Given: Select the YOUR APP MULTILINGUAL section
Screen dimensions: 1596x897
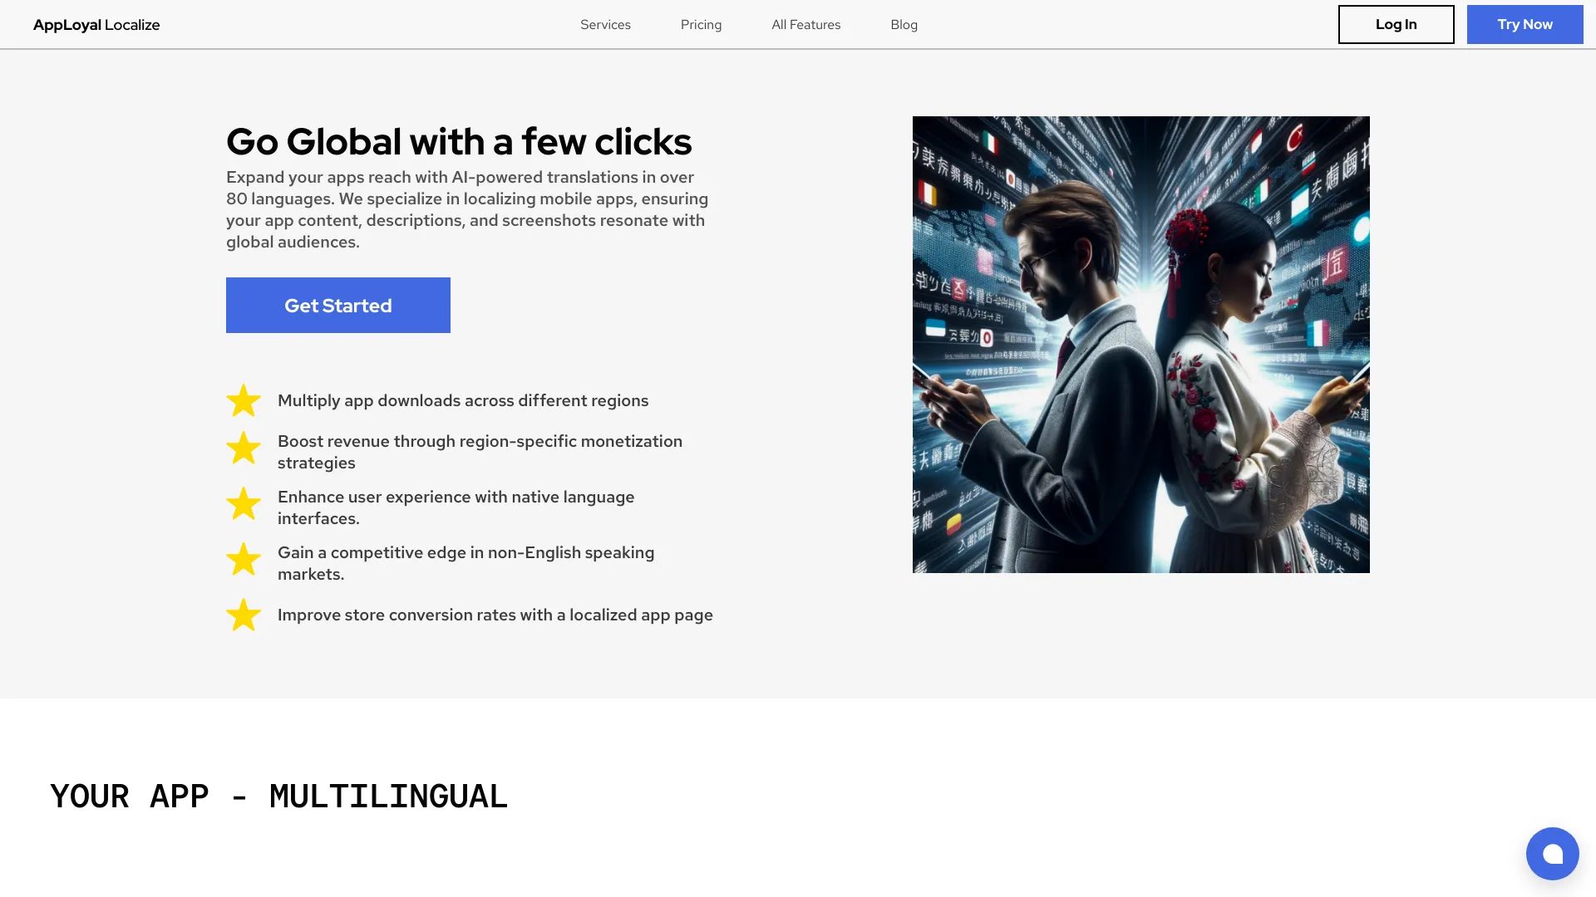Looking at the screenshot, I should pyautogui.click(x=279, y=794).
